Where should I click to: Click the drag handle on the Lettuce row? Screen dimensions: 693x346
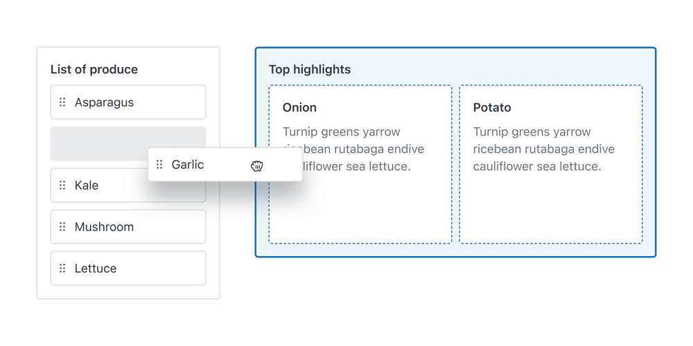point(62,268)
